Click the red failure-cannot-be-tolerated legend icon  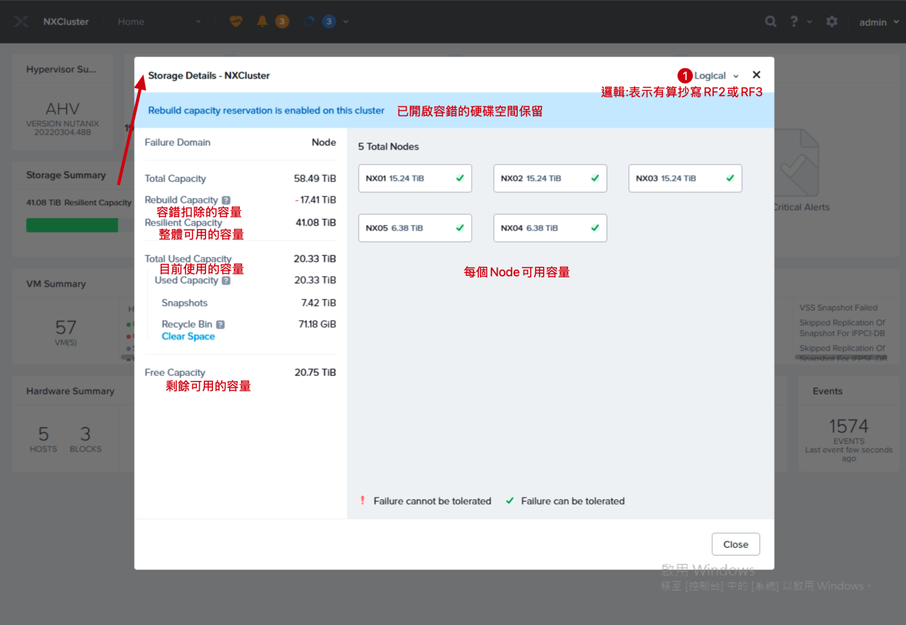coord(362,501)
